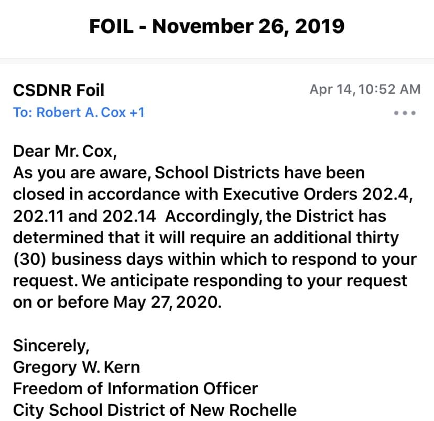Click the Executive Orders 202.4 text
The image size is (434, 421).
click(313, 194)
